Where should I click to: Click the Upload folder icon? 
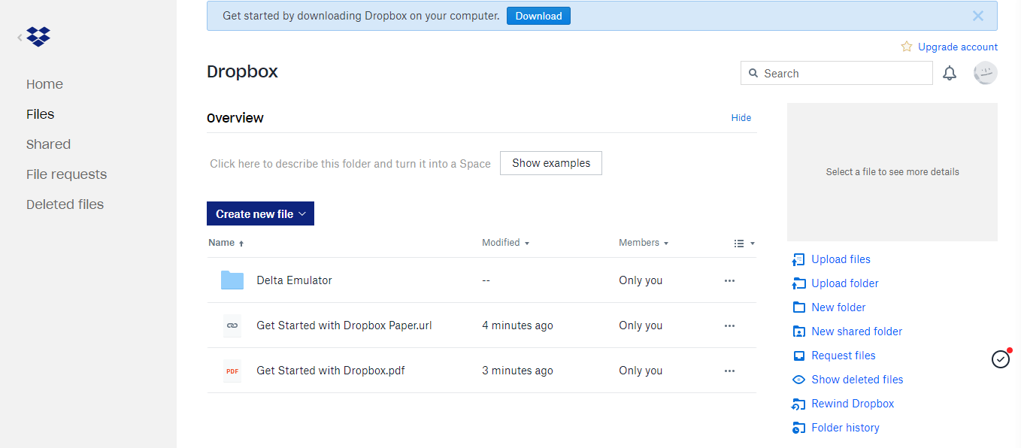coord(798,283)
